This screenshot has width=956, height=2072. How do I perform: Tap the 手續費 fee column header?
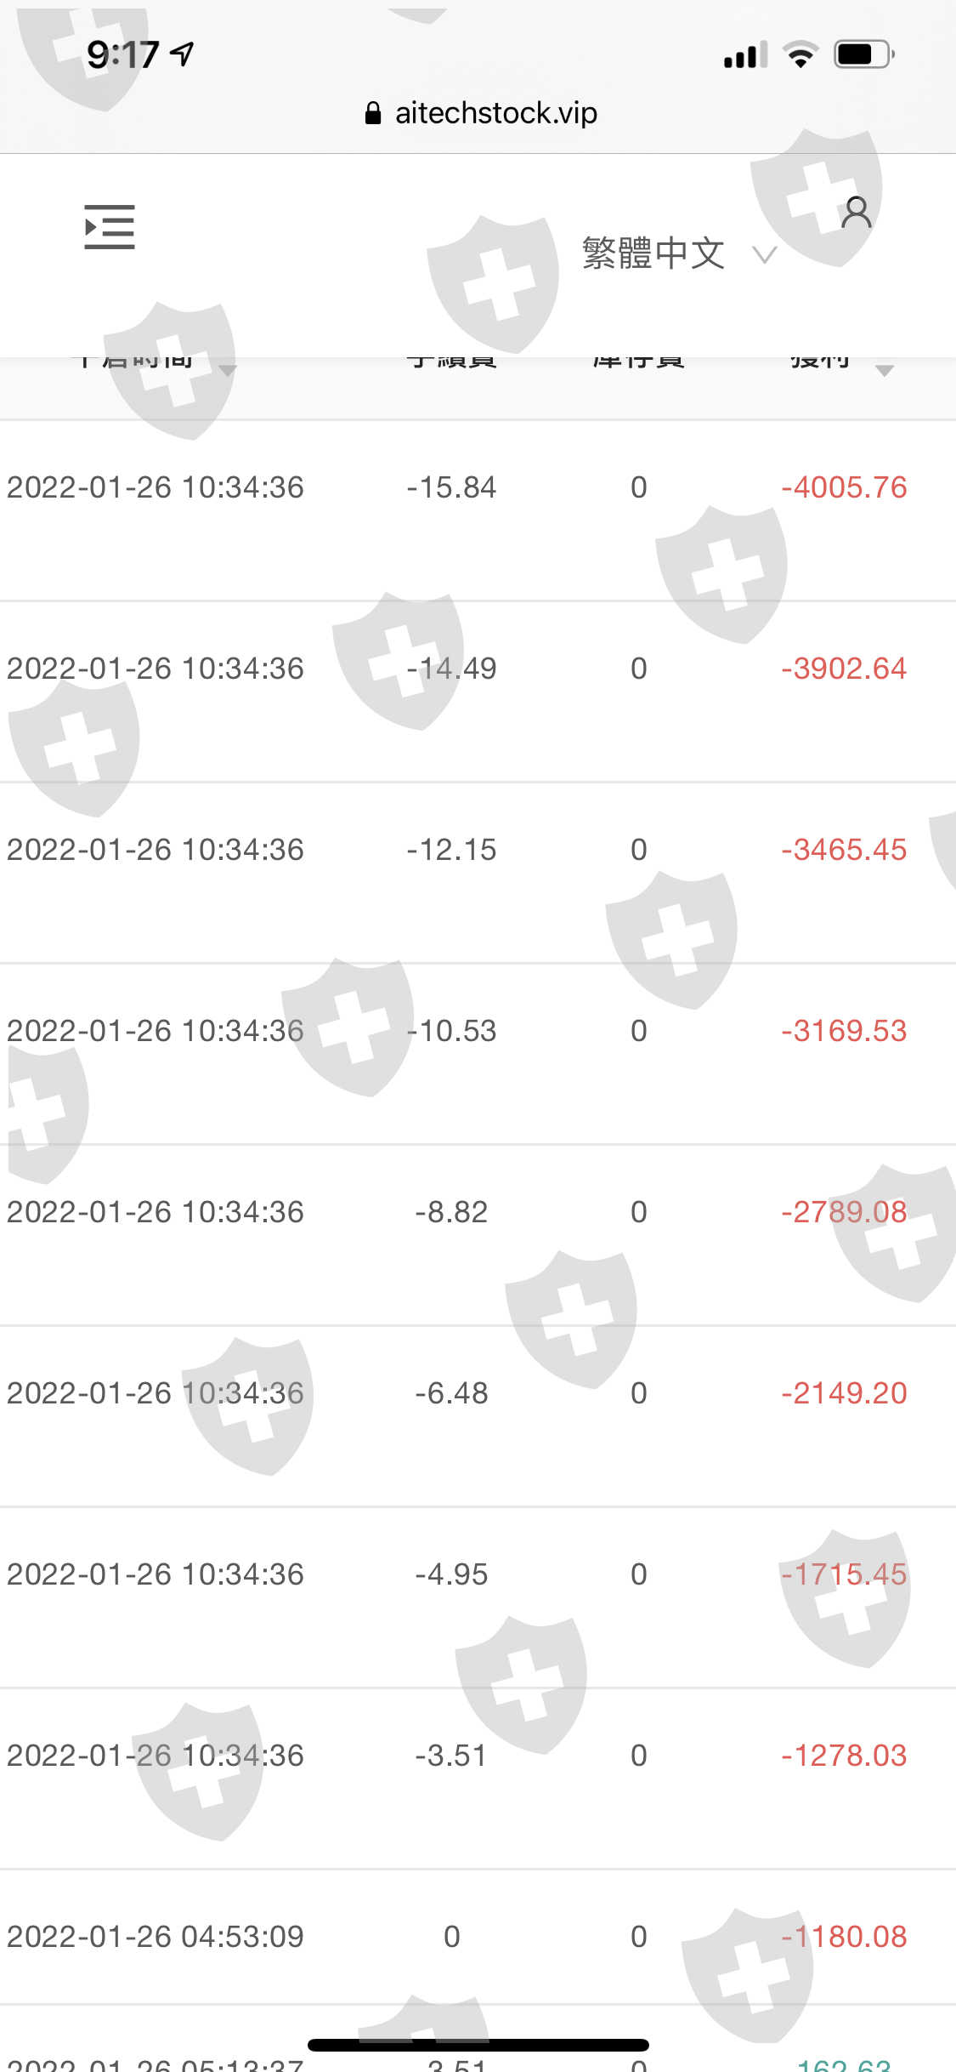pyautogui.click(x=451, y=362)
